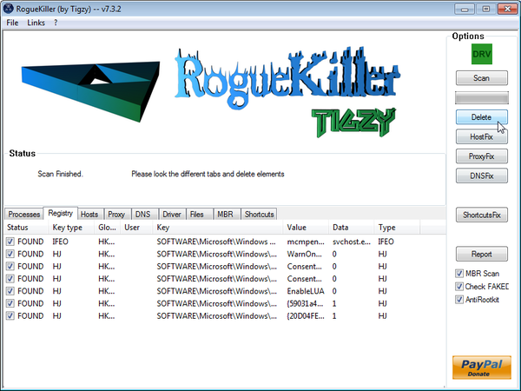Open the DNS tab
This screenshot has height=391, width=521.
143,215
